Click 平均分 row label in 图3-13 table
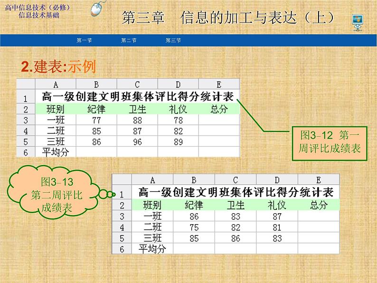 (152, 249)
